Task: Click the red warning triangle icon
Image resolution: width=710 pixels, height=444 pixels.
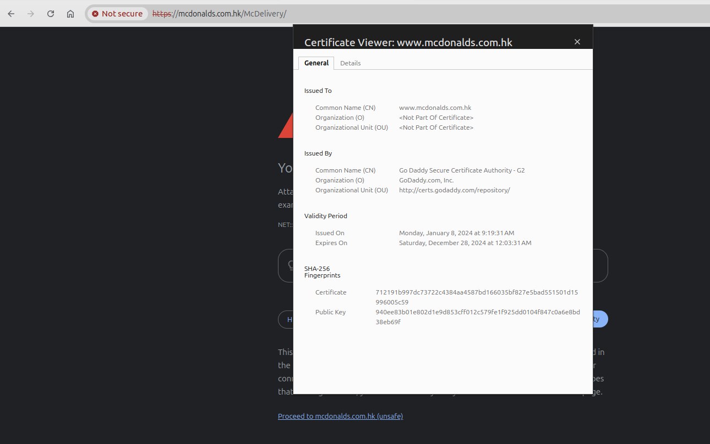Action: pos(285,127)
